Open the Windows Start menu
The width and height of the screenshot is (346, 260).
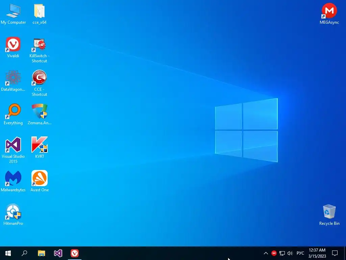tap(8, 253)
